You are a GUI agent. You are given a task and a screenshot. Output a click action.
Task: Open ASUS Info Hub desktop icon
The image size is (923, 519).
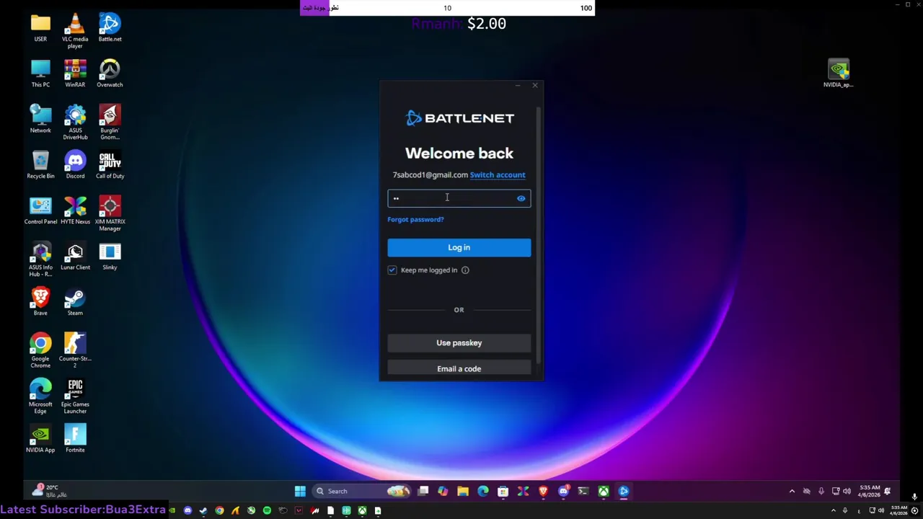click(40, 259)
